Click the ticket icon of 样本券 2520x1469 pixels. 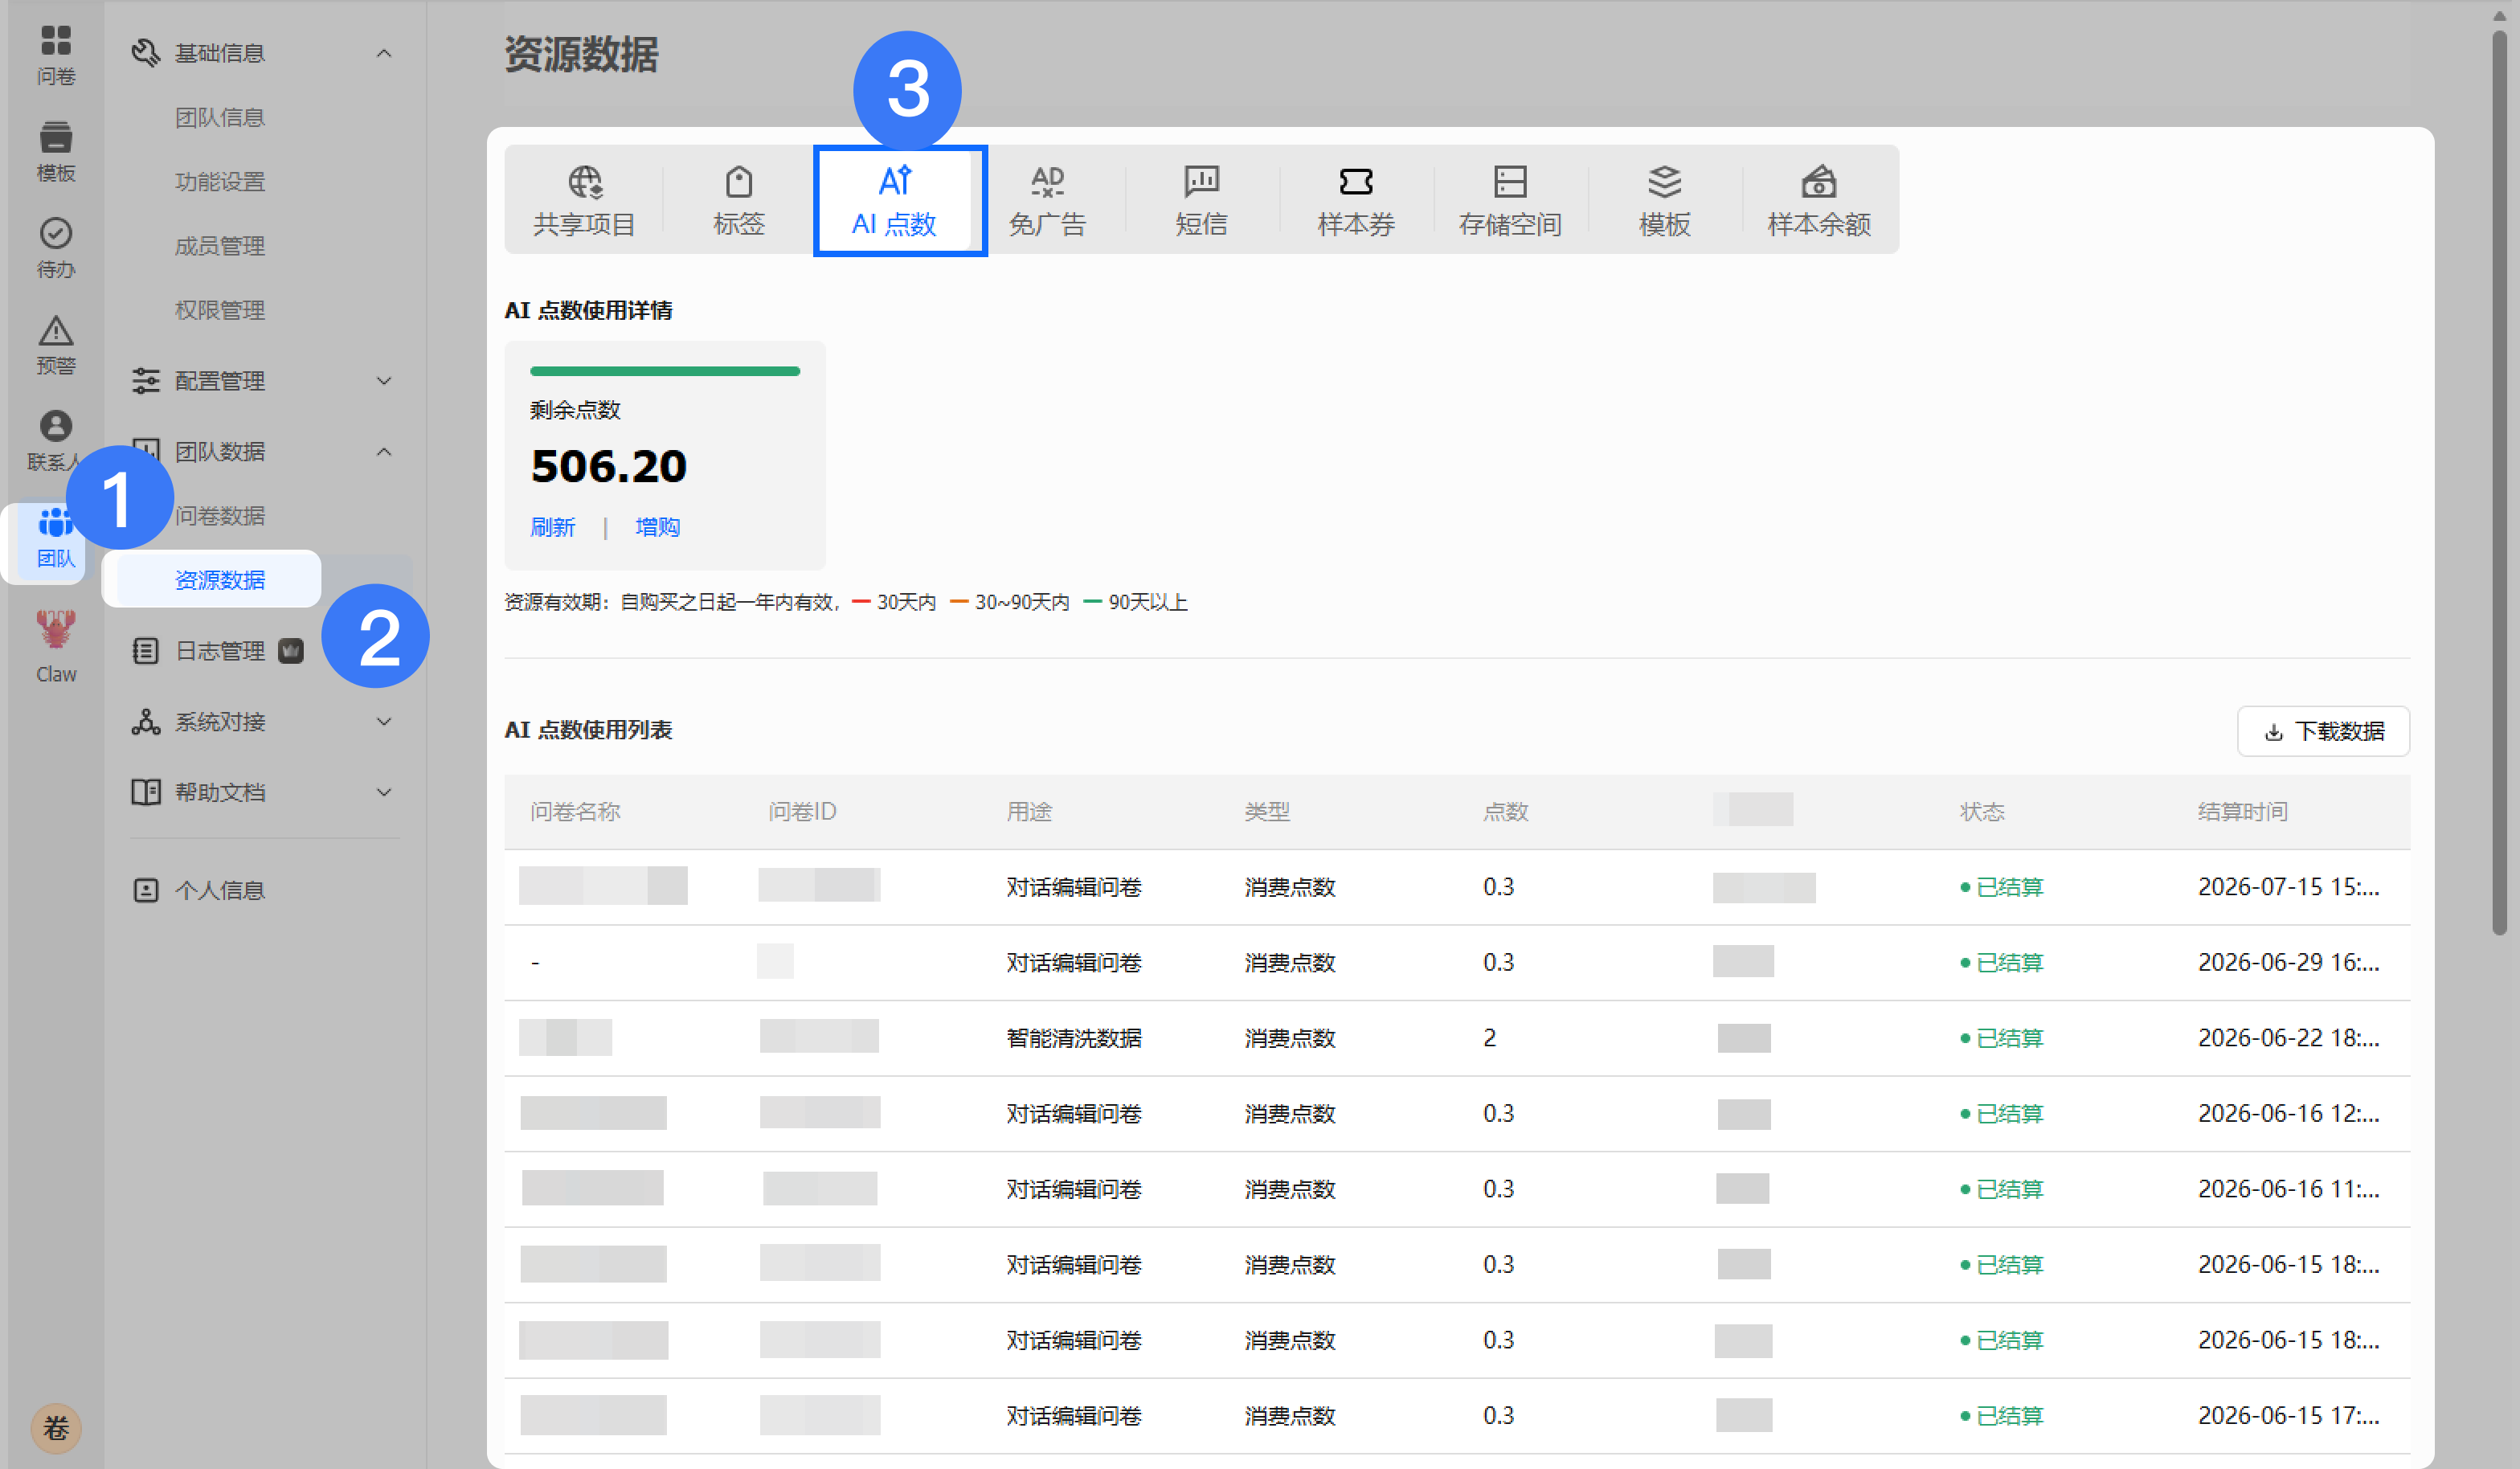click(1356, 182)
